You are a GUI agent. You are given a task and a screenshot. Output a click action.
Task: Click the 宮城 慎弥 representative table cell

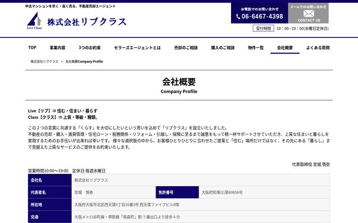(x=114, y=192)
